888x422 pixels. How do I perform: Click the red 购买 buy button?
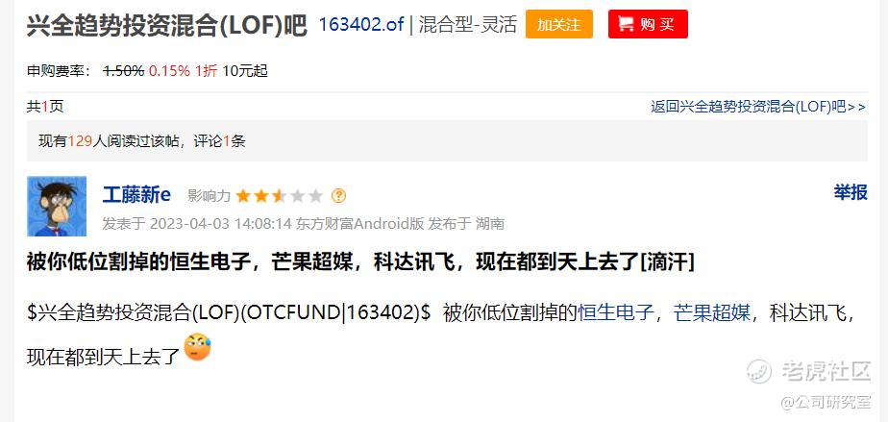point(648,24)
